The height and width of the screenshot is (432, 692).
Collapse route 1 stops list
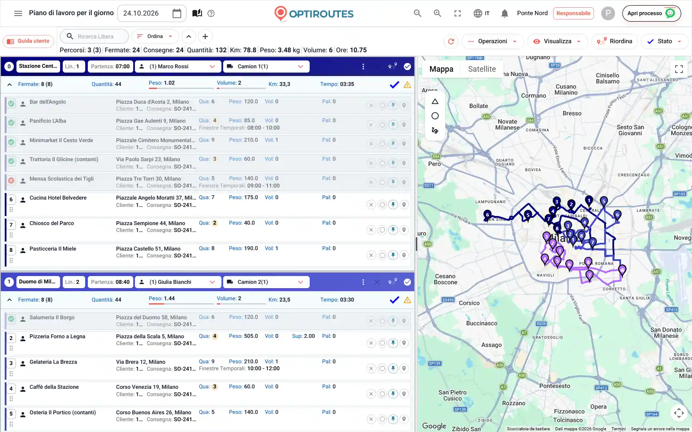10,300
